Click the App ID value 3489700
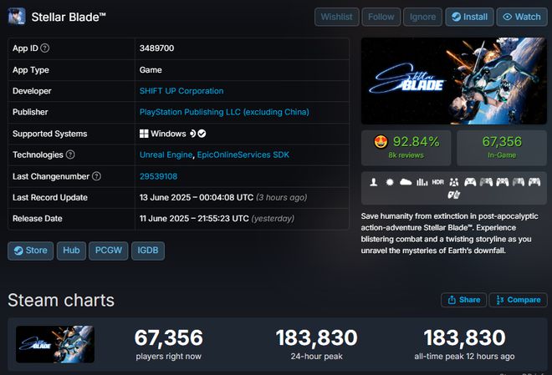Viewport: 552px width, 375px height. point(156,48)
